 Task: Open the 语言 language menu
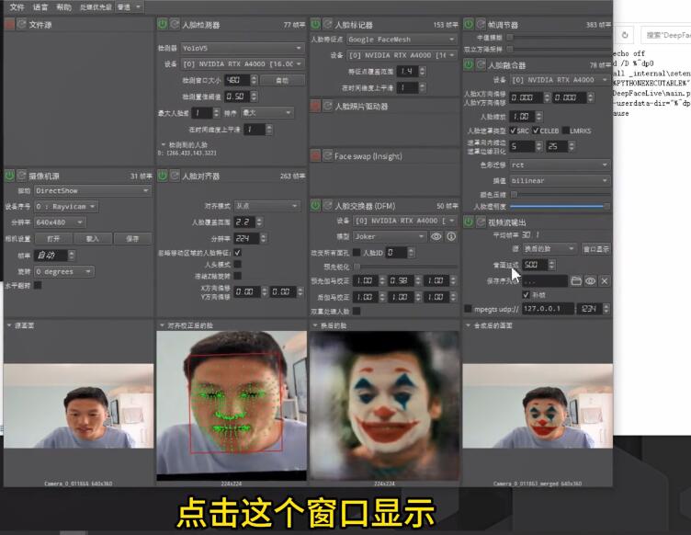tap(40, 7)
